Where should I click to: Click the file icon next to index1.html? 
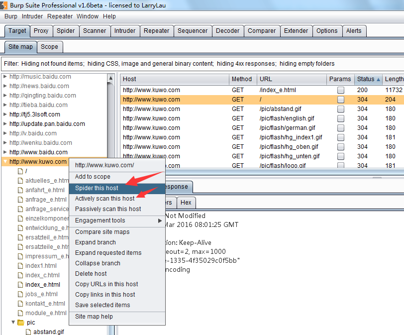tap(21, 266)
